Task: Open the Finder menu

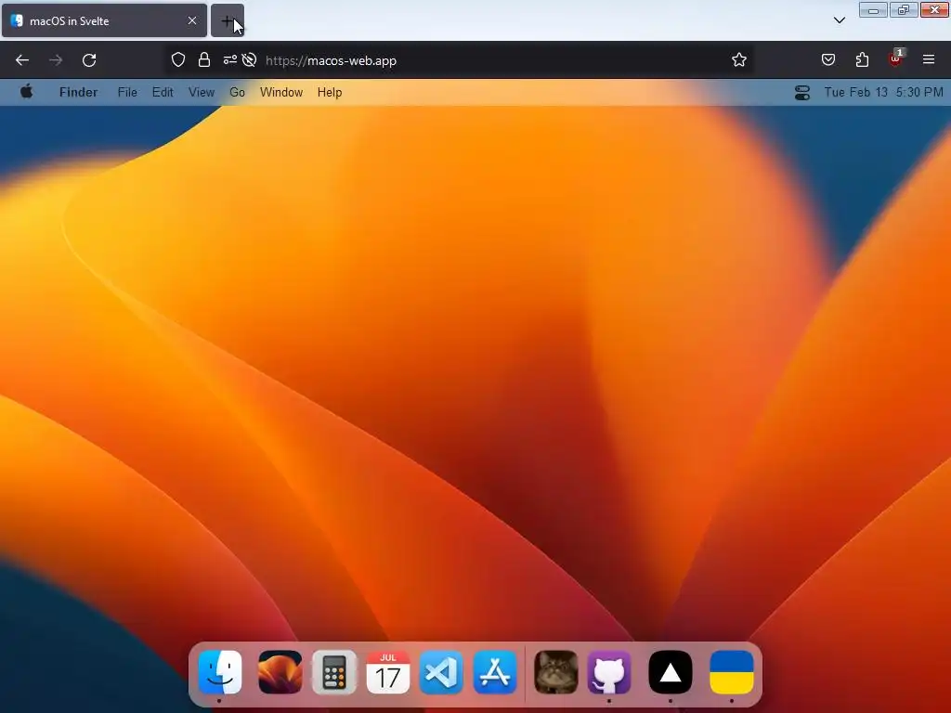Action: (x=78, y=92)
